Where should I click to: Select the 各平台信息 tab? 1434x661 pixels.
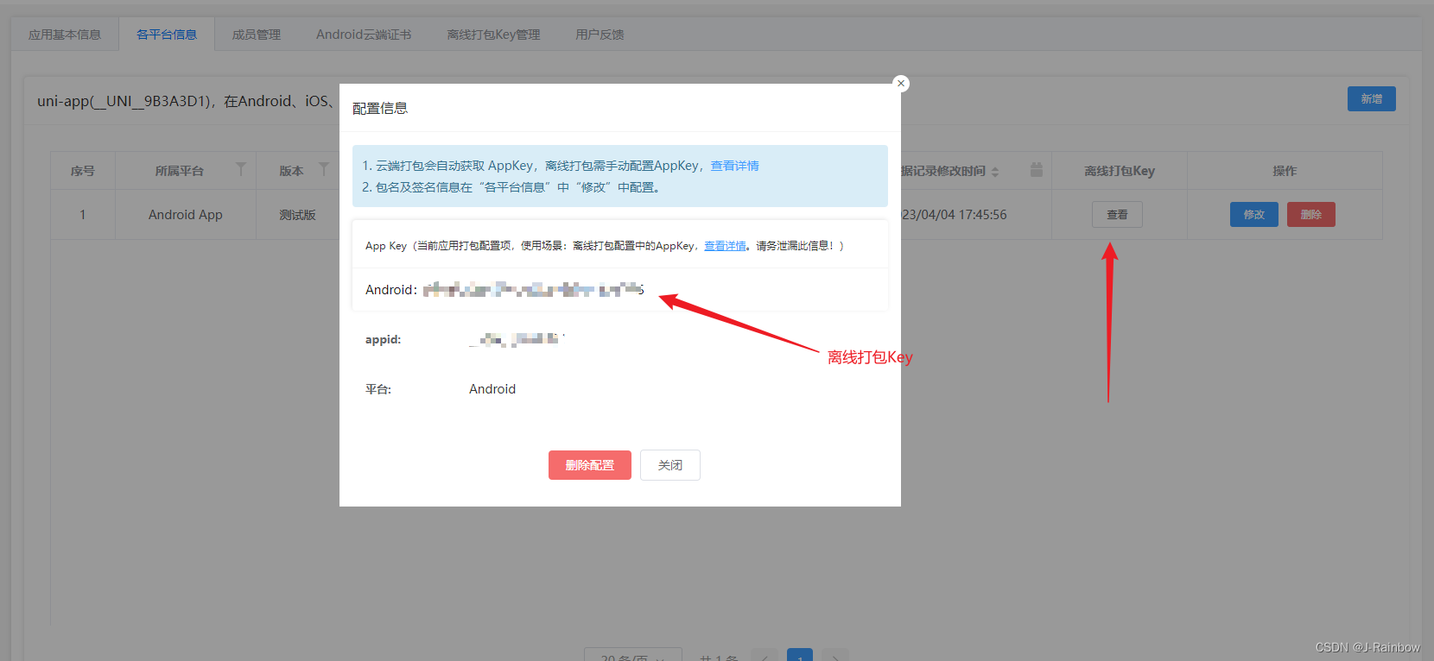(167, 35)
